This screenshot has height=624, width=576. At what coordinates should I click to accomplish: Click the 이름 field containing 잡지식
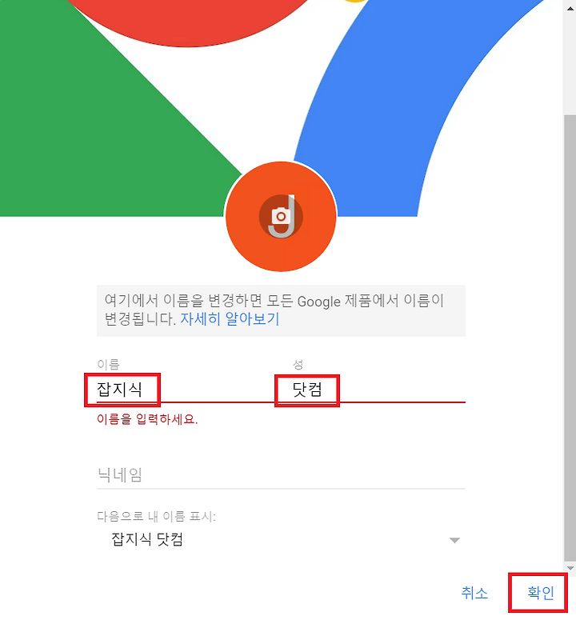click(185, 390)
